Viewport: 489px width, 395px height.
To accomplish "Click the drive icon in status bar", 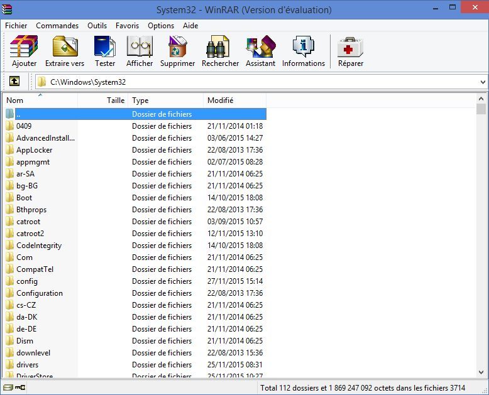I will 9,388.
